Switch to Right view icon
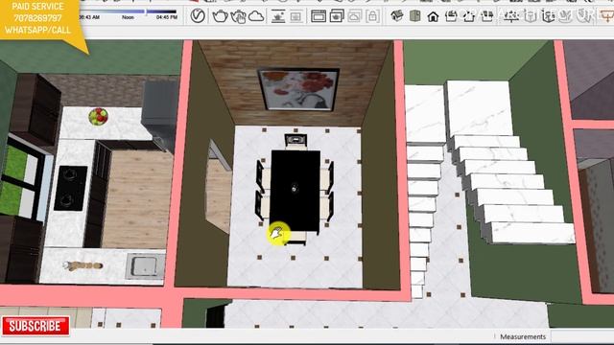 (x=451, y=16)
